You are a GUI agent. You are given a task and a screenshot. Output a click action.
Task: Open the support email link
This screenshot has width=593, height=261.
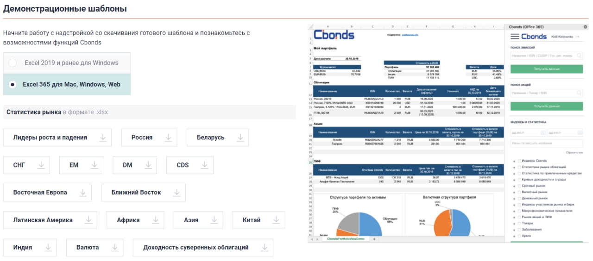click(x=410, y=35)
